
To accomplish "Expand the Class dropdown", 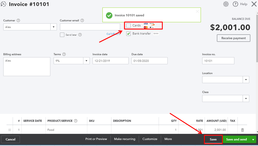I will pos(246,99).
